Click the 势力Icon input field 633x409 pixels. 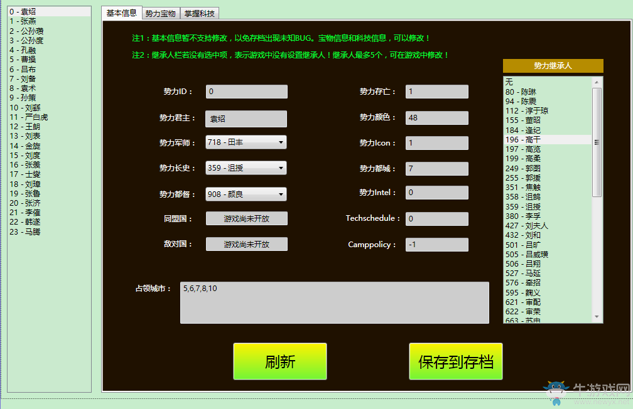point(437,143)
